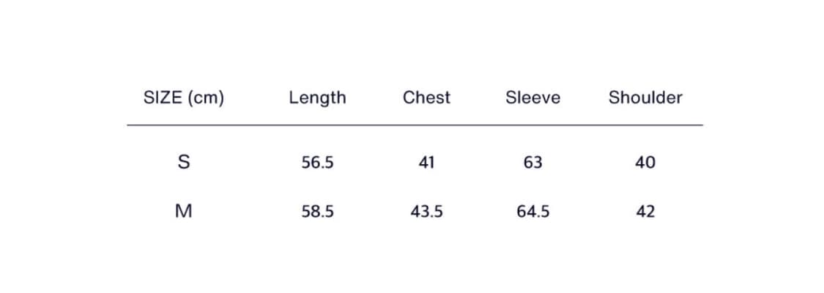
Task: Select the S size label
Action: click(x=184, y=162)
